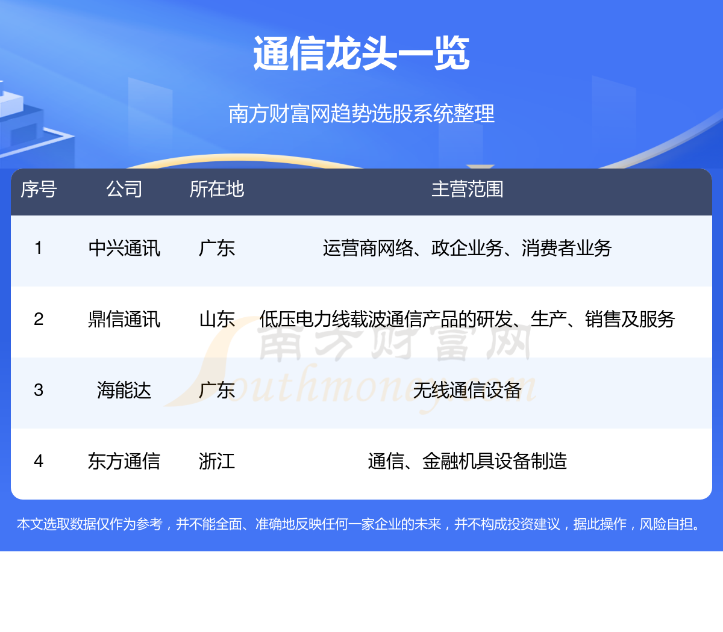Viewport: 723px width, 632px height.
Task: Click the 山东 location cell
Action: (x=217, y=319)
